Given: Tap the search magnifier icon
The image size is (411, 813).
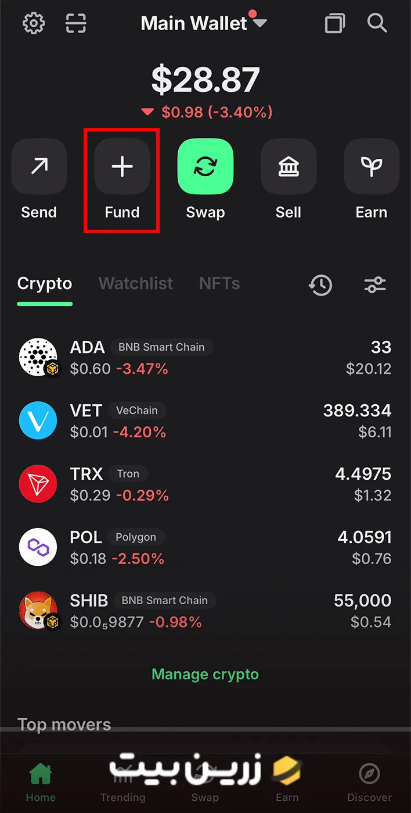Looking at the screenshot, I should point(377,23).
